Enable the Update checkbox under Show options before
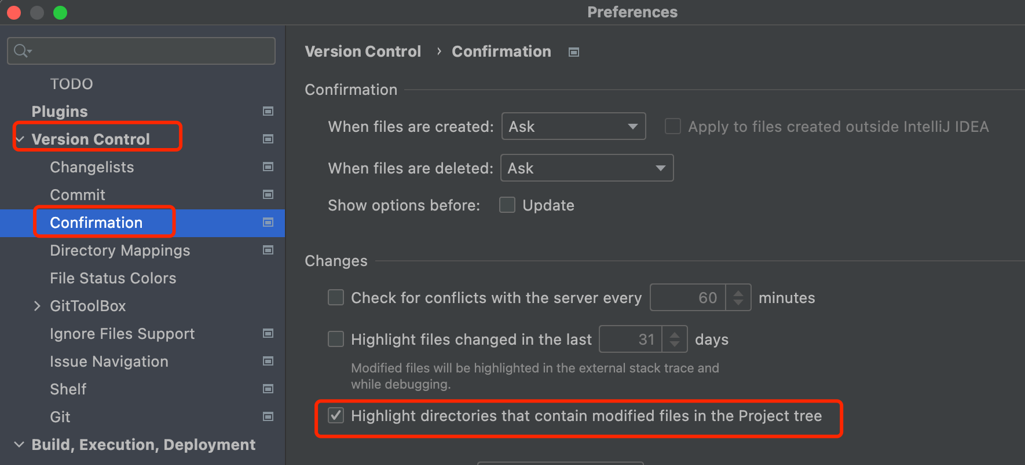The width and height of the screenshot is (1025, 465). coord(507,205)
